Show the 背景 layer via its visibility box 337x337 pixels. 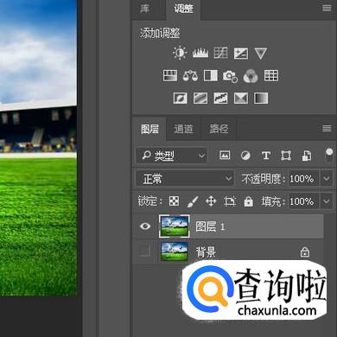coord(144,251)
